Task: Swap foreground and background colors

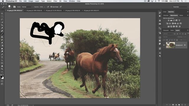Action: coord(3,74)
